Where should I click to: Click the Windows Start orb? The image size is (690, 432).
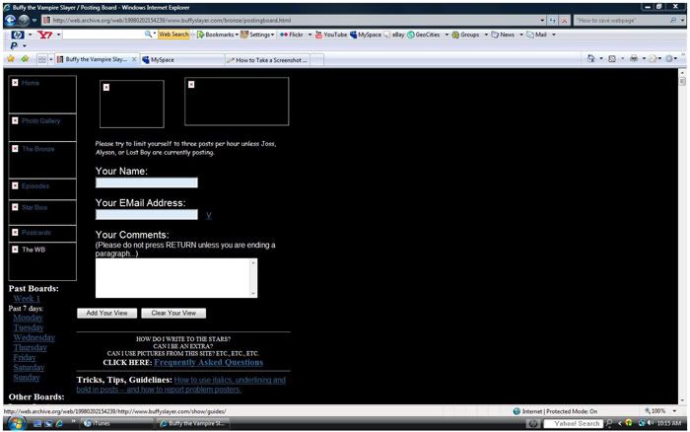point(16,423)
